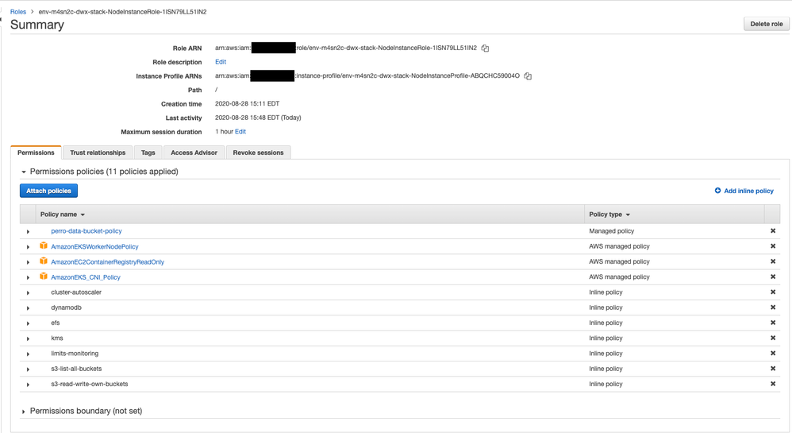Viewport: 792px width, 433px height.
Task: Click the AmazonEKSWorkerNodePolicy orange cube icon
Action: pyautogui.click(x=44, y=245)
